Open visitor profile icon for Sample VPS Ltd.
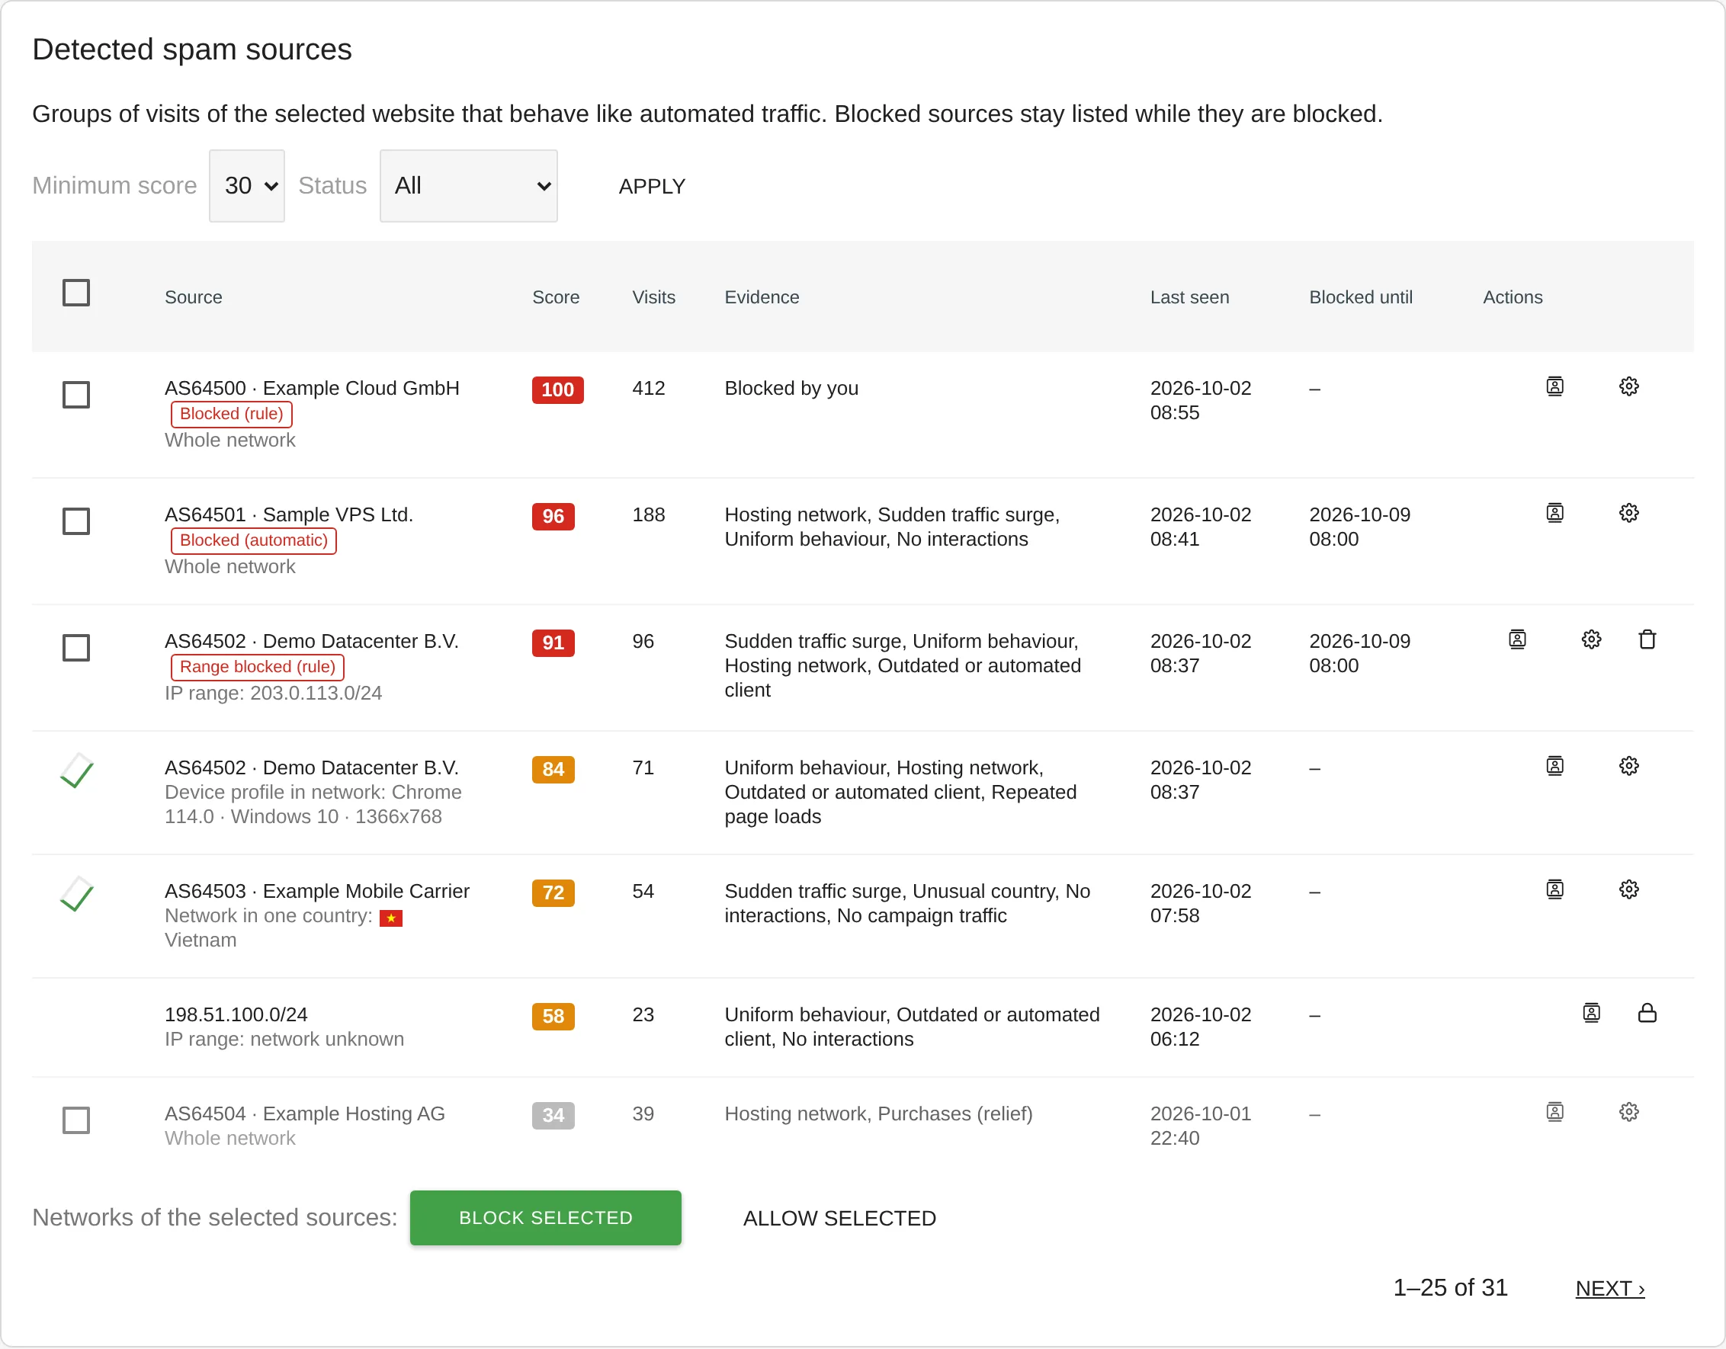Viewport: 1726px width, 1349px height. tap(1554, 513)
